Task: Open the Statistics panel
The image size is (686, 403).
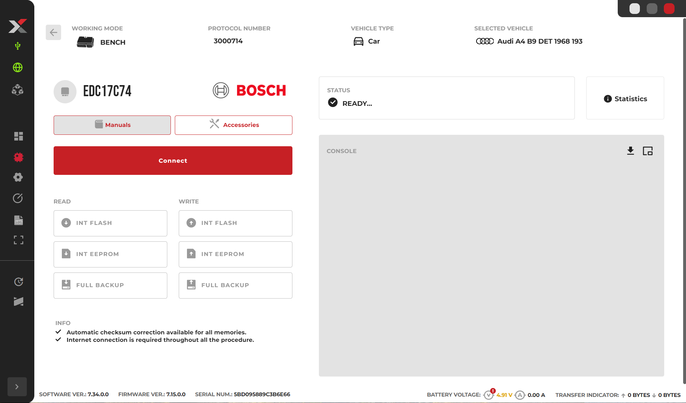Action: [x=625, y=99]
